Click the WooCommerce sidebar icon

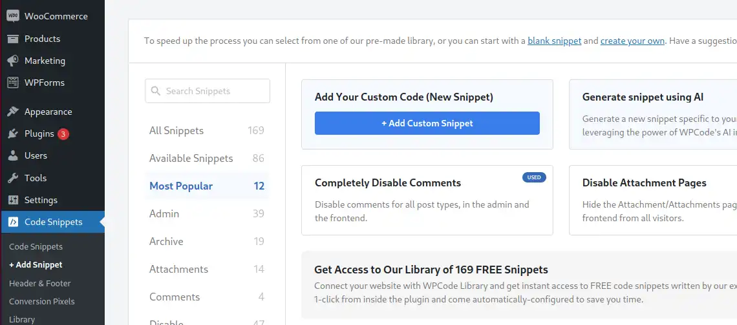(13, 16)
